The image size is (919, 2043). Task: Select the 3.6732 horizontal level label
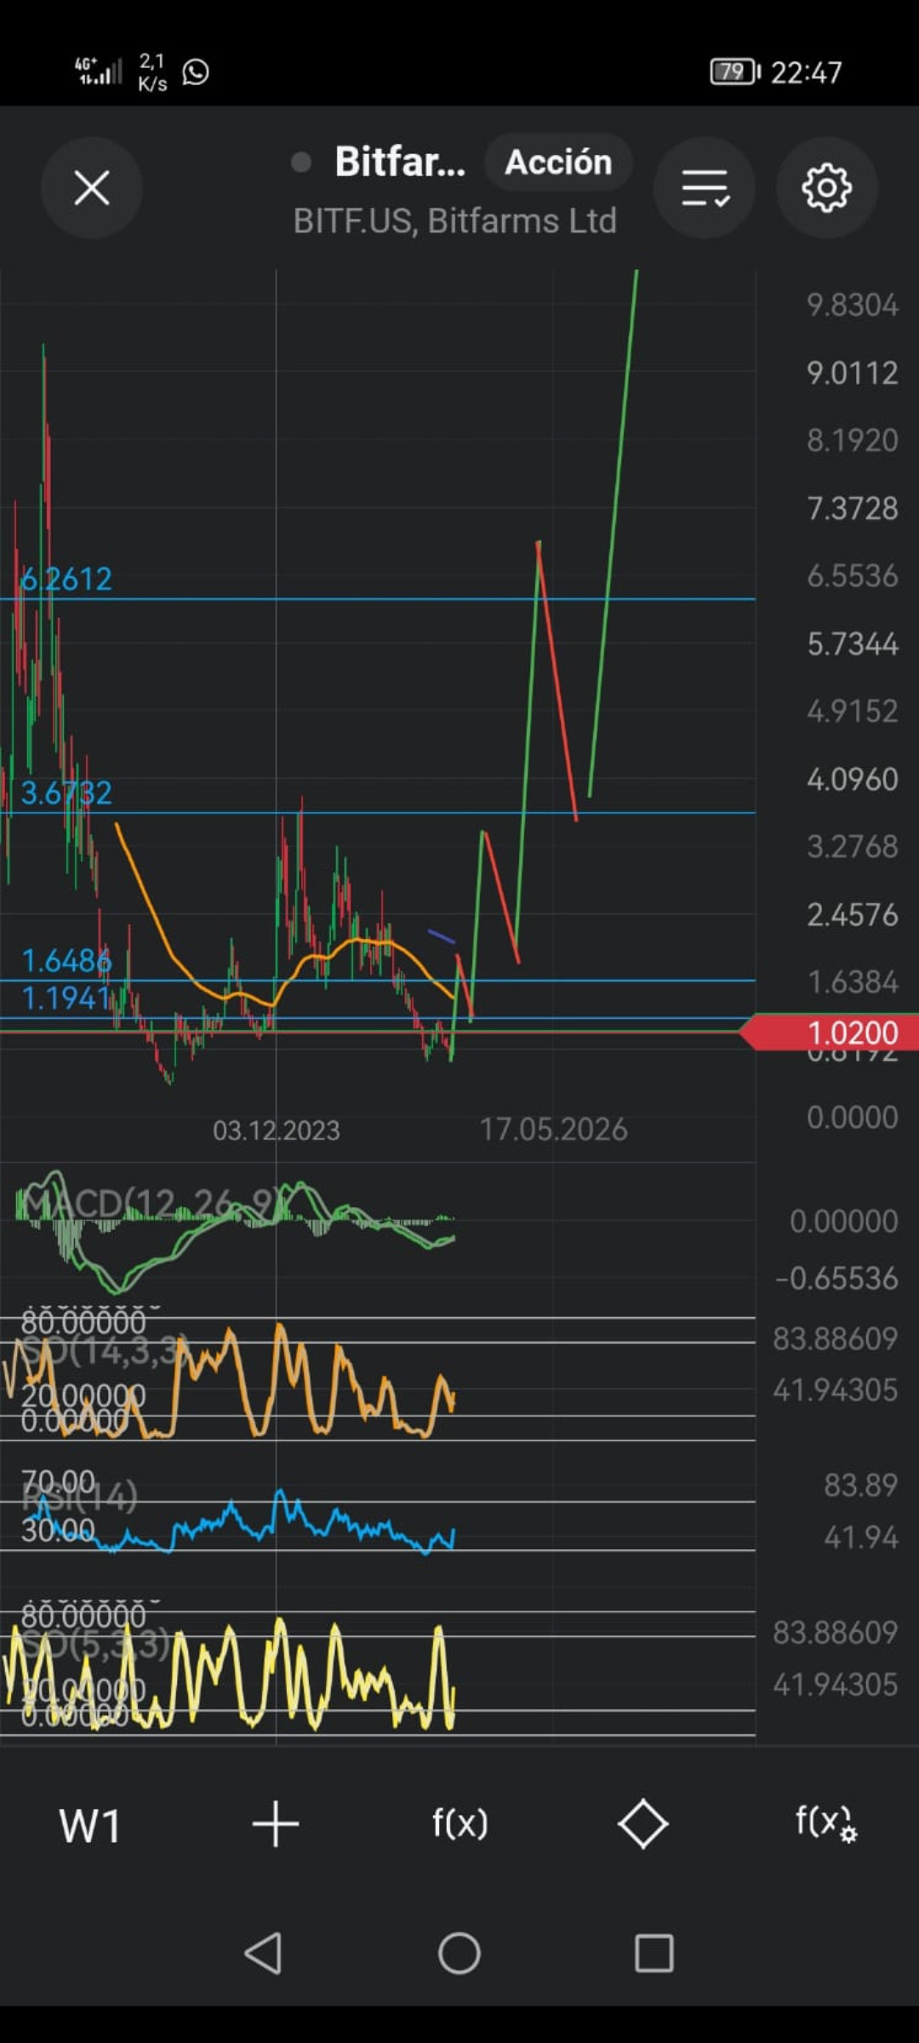[x=66, y=793]
